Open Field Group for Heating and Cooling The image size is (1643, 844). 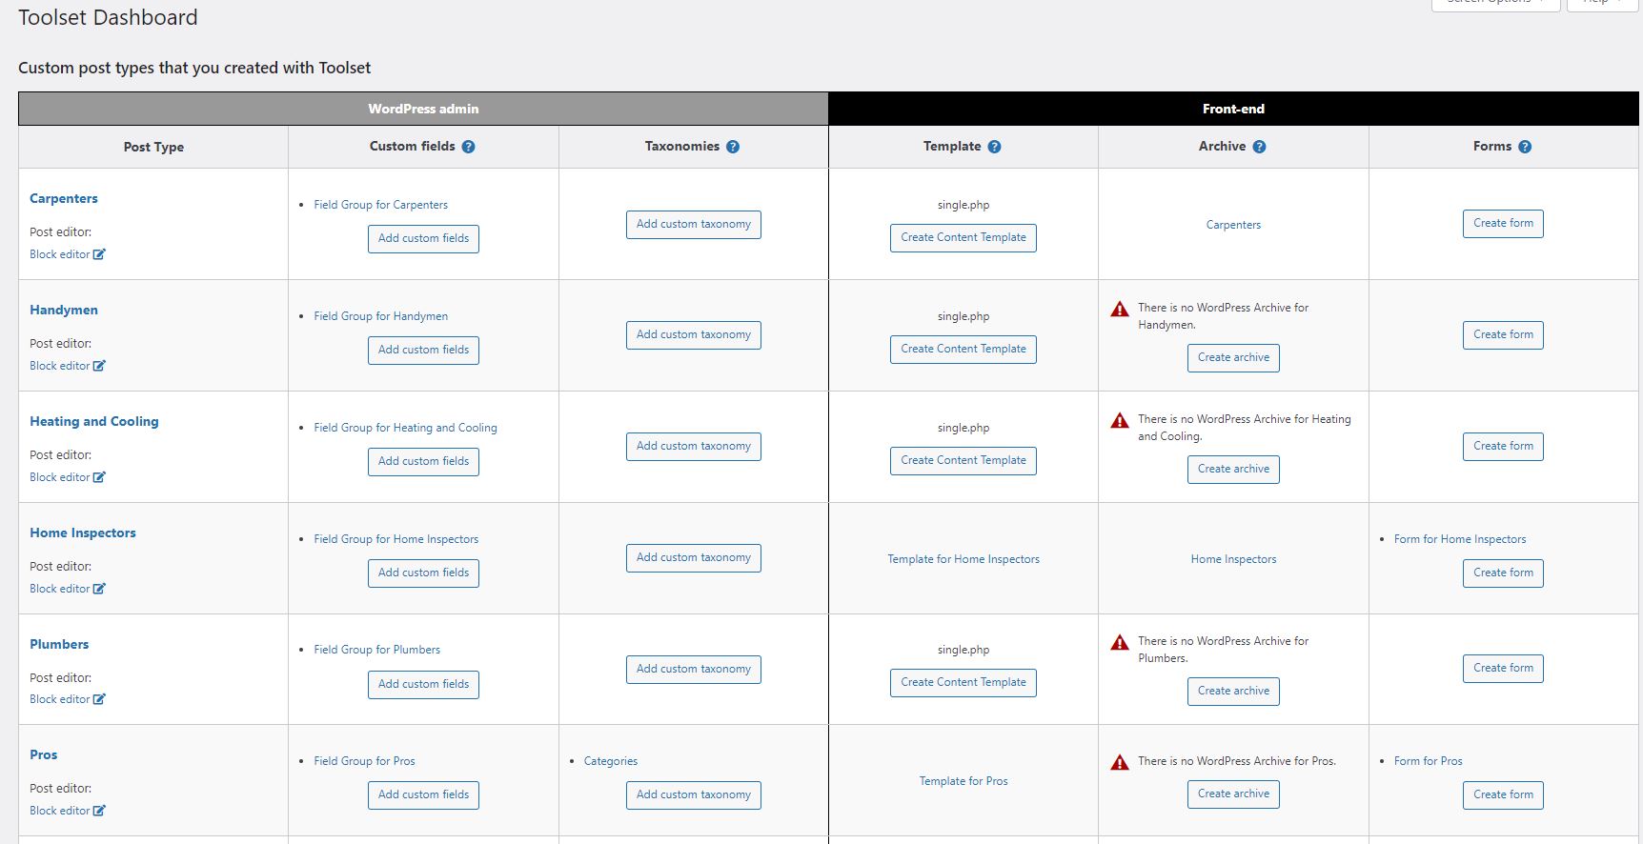(x=405, y=428)
